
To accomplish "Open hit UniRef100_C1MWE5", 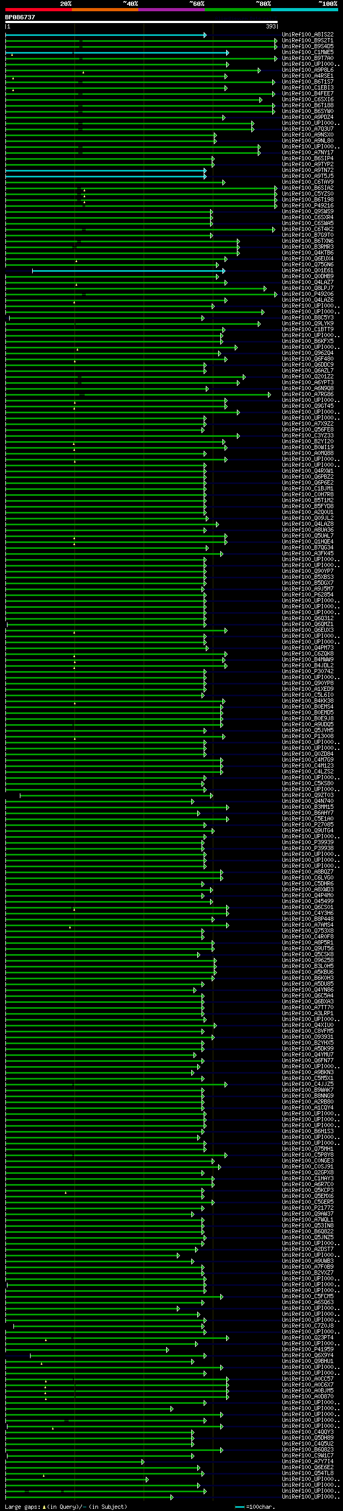I will [308, 52].
